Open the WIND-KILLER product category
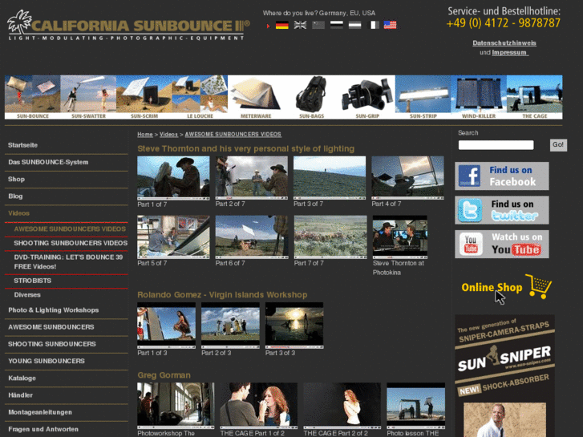This screenshot has height=437, width=583. click(x=479, y=97)
